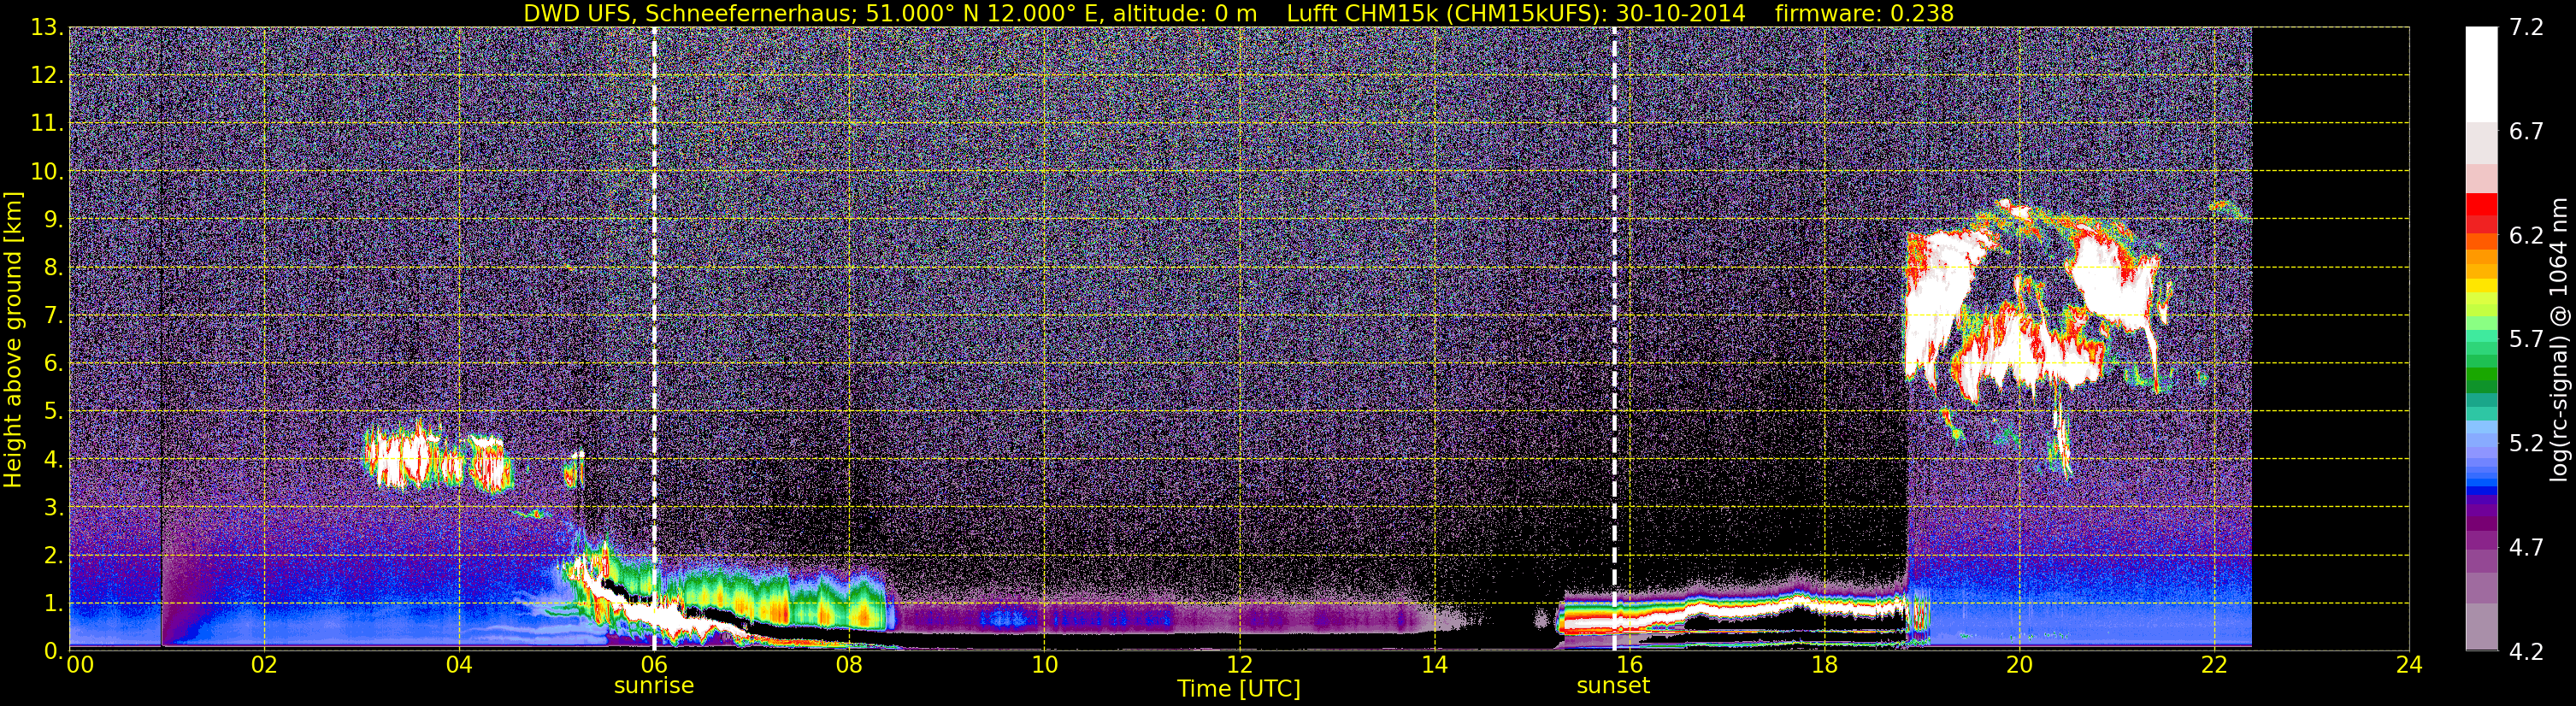This screenshot has width=2576, height=706.
Task: Click the y-axis tick label '8.'
Action: coord(53,268)
